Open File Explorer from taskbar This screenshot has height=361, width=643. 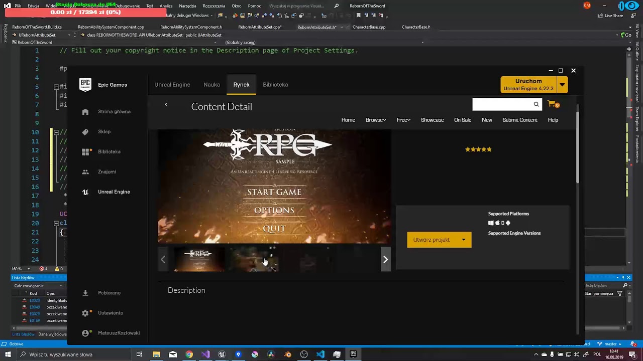pos(156,354)
